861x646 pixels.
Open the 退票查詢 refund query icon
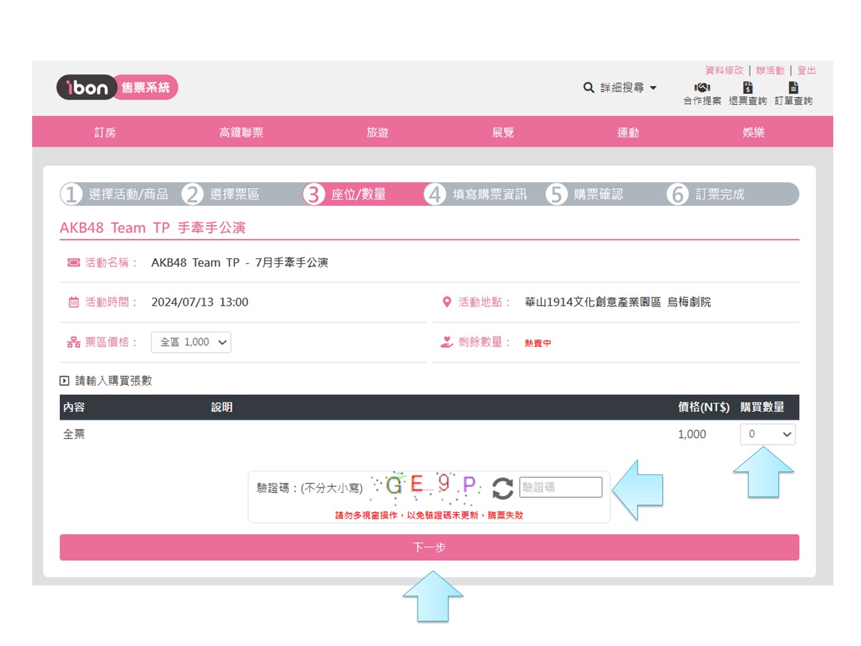pyautogui.click(x=747, y=88)
